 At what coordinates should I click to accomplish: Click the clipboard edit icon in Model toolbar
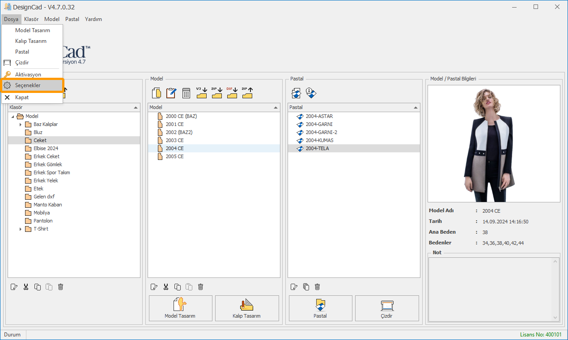171,93
